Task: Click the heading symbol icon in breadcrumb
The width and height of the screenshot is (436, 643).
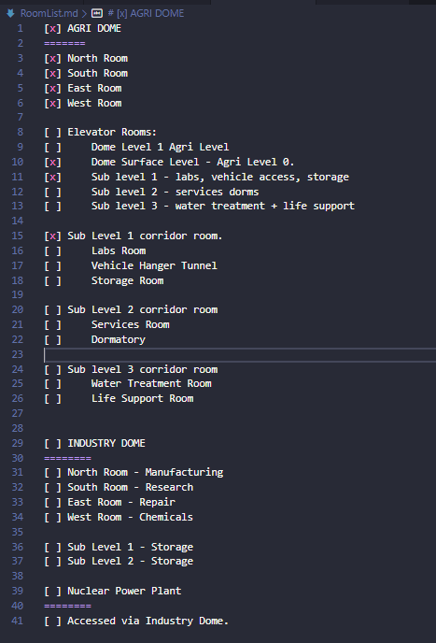Action: 97,13
